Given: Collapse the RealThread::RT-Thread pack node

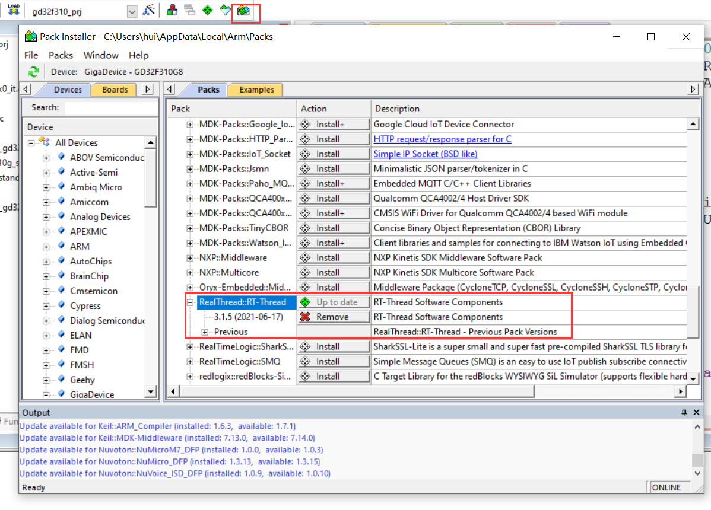Looking at the screenshot, I should pyautogui.click(x=190, y=302).
